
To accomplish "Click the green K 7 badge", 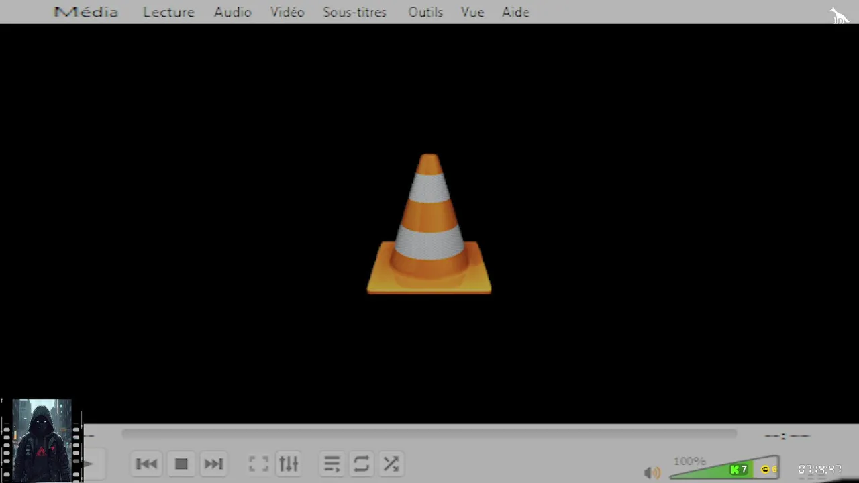I will 739,469.
